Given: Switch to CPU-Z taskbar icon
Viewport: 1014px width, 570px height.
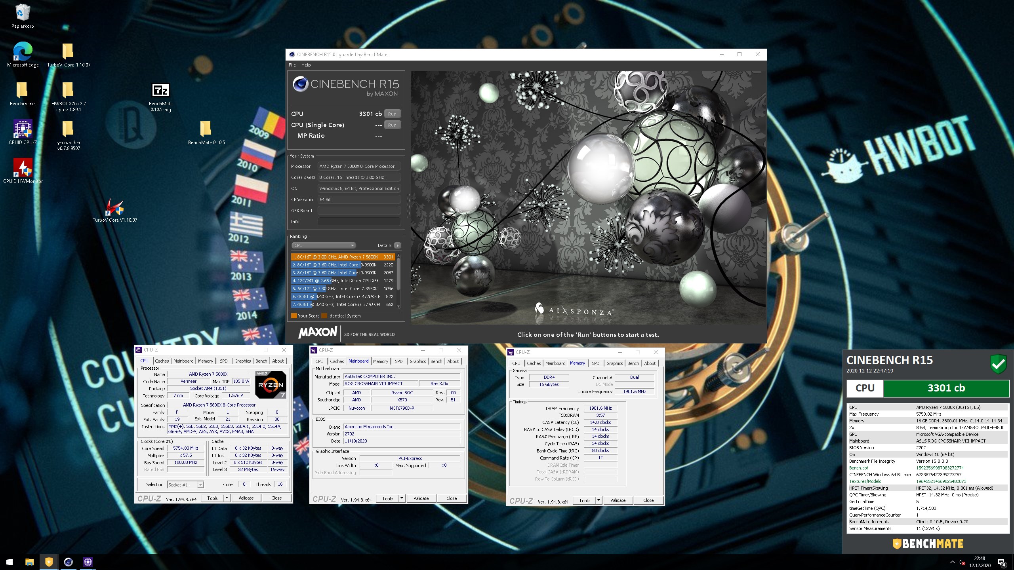Looking at the screenshot, I should coord(88,562).
